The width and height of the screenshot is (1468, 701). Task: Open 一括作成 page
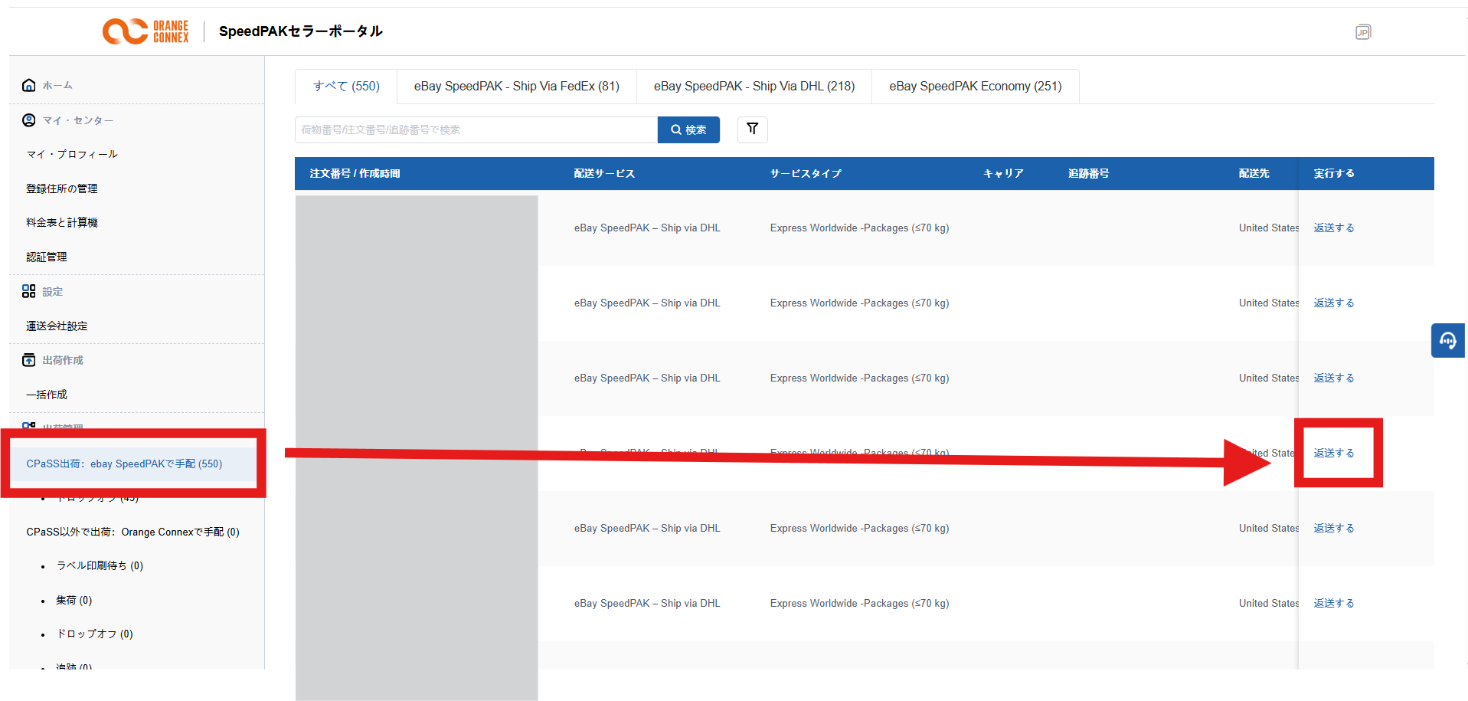tap(47, 395)
